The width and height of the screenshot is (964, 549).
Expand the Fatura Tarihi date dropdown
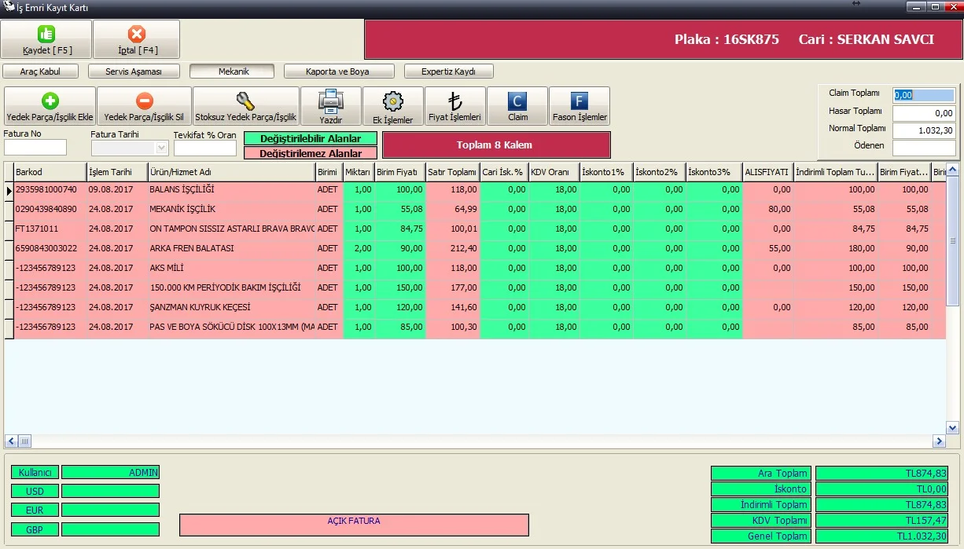point(162,148)
